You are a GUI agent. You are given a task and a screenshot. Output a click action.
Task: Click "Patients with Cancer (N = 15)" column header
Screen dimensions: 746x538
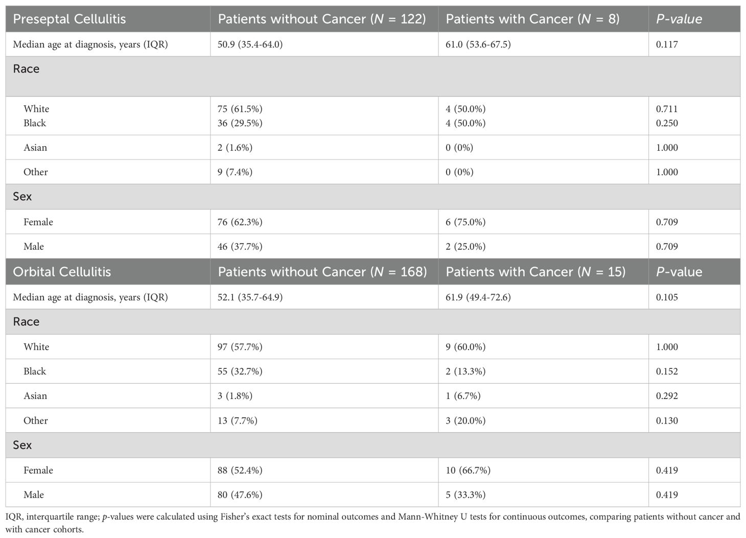pos(535,271)
